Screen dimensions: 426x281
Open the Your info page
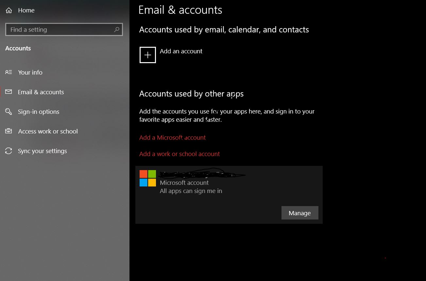(30, 72)
